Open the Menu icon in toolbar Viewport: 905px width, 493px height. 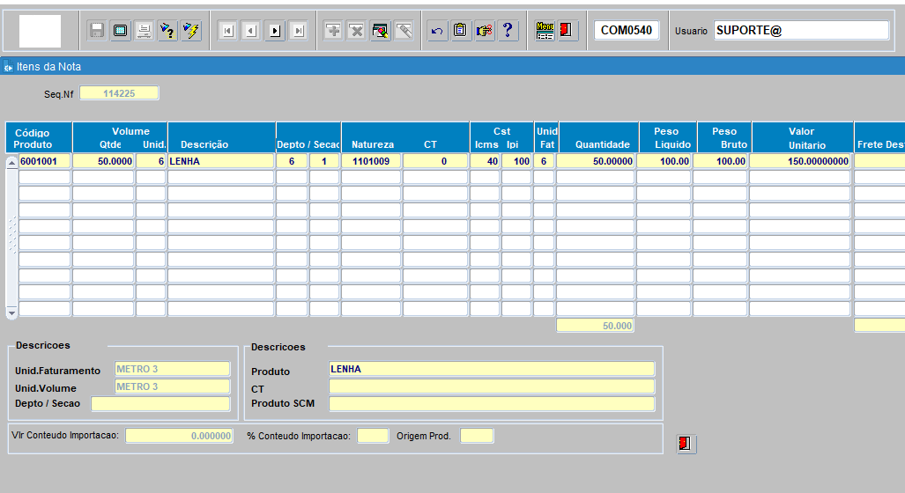[545, 31]
